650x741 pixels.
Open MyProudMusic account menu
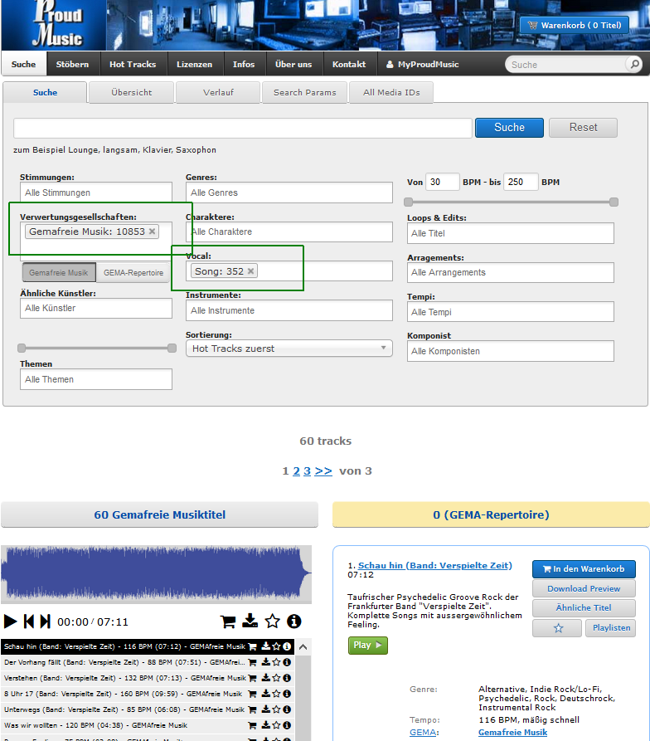tap(423, 64)
